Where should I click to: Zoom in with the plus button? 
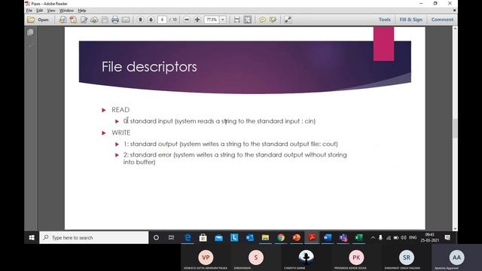pyautogui.click(x=197, y=20)
